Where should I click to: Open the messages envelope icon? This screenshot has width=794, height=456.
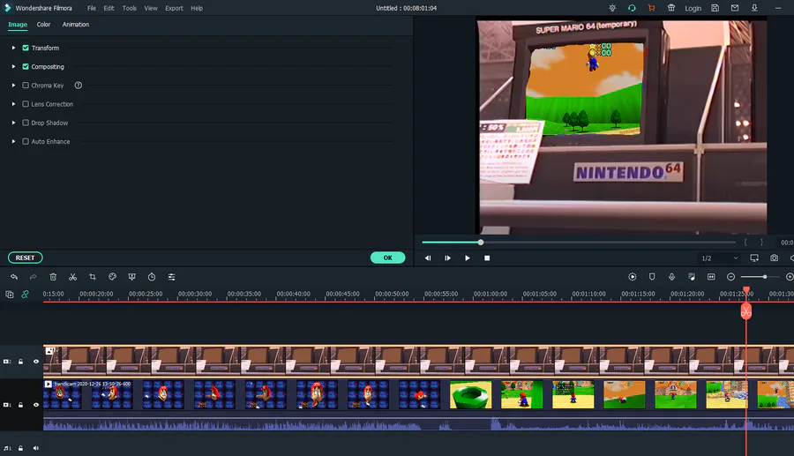735,8
